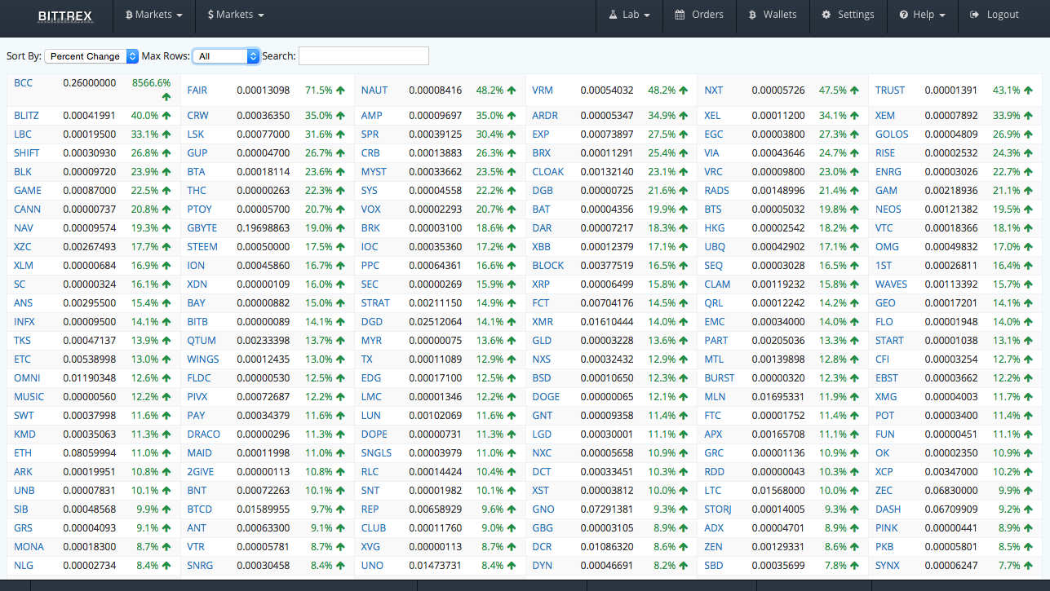1050x591 pixels.
Task: Open the STEEM market
Action: point(202,247)
